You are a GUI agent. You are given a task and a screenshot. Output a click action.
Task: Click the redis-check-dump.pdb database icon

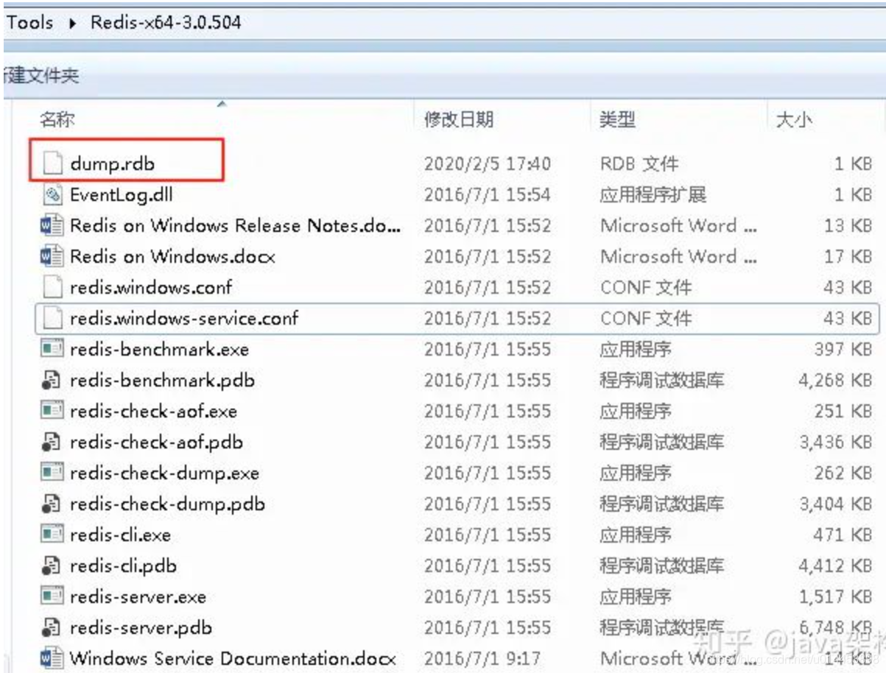tap(52, 504)
